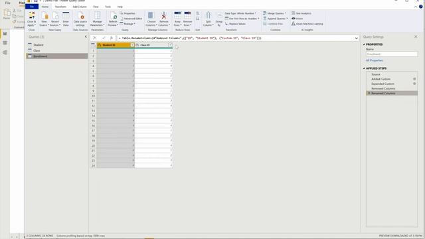Open the gear for Added Custom step

pos(414,79)
